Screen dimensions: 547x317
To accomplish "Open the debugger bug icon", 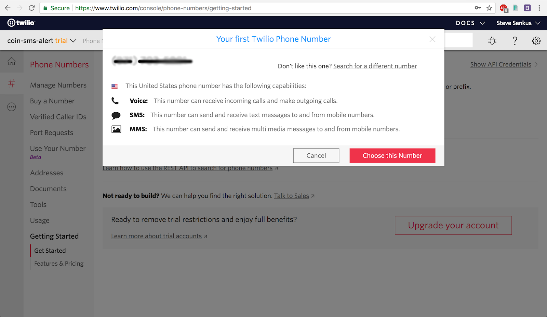I will 492,41.
